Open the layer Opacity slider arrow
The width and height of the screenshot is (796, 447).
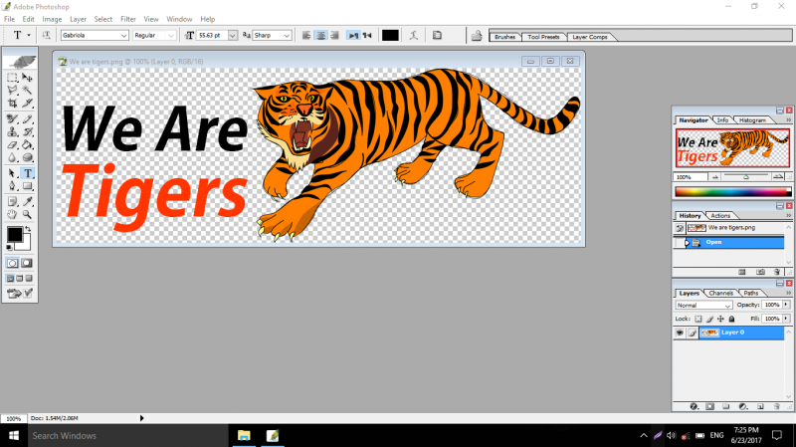(786, 305)
